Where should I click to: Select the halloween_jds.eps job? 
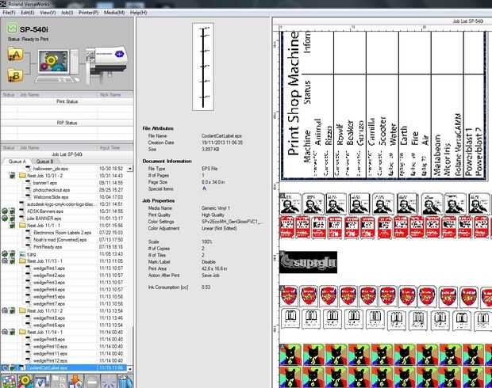[51, 169]
